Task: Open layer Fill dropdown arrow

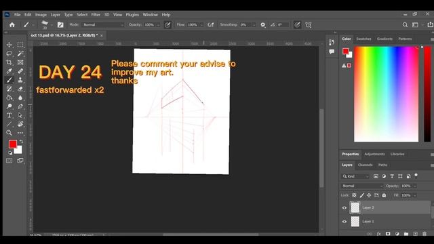Action: [x=414, y=196]
